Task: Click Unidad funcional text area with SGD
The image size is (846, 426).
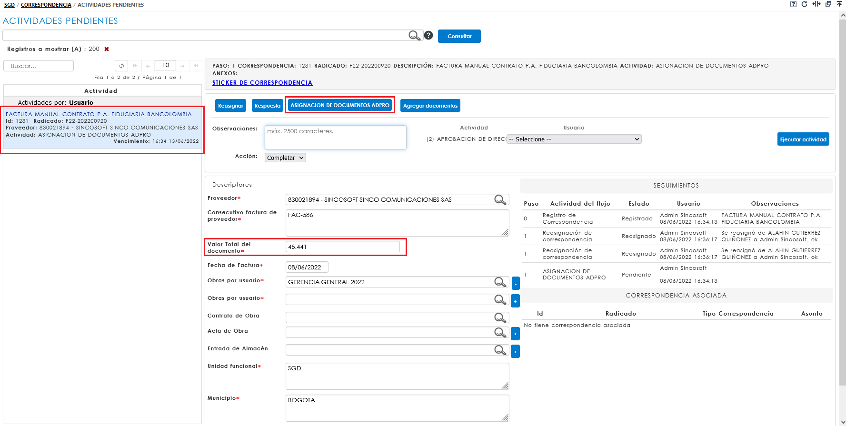Action: coord(397,376)
